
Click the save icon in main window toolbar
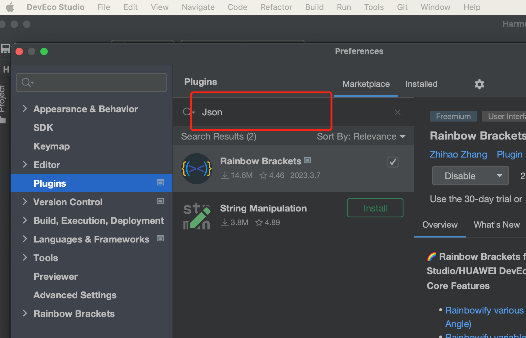5,49
